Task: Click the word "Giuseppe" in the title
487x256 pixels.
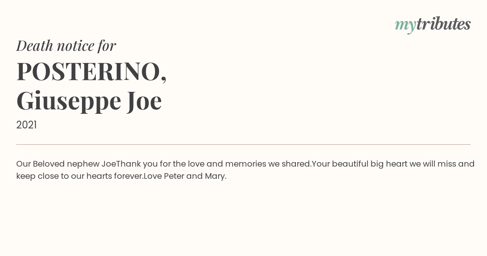Action: pos(69,102)
